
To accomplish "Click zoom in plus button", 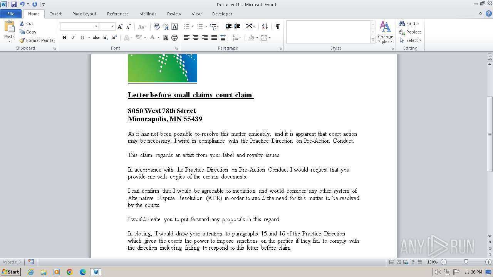I will tap(488, 262).
